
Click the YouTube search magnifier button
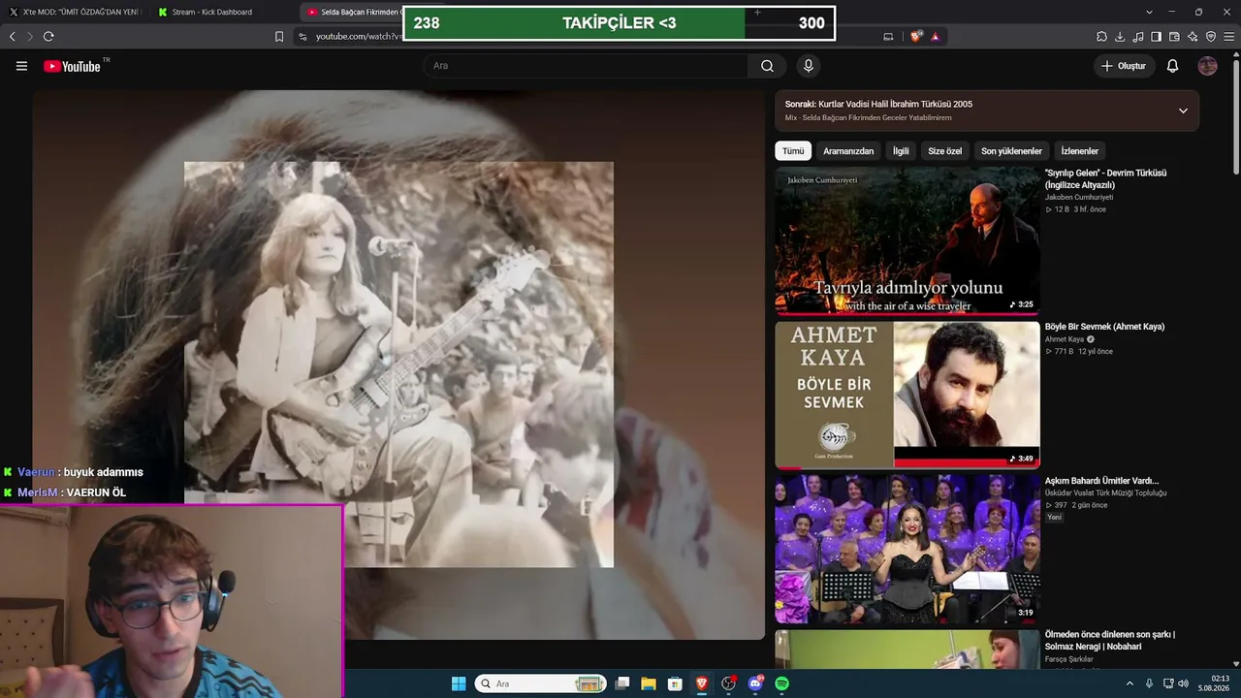tap(767, 66)
